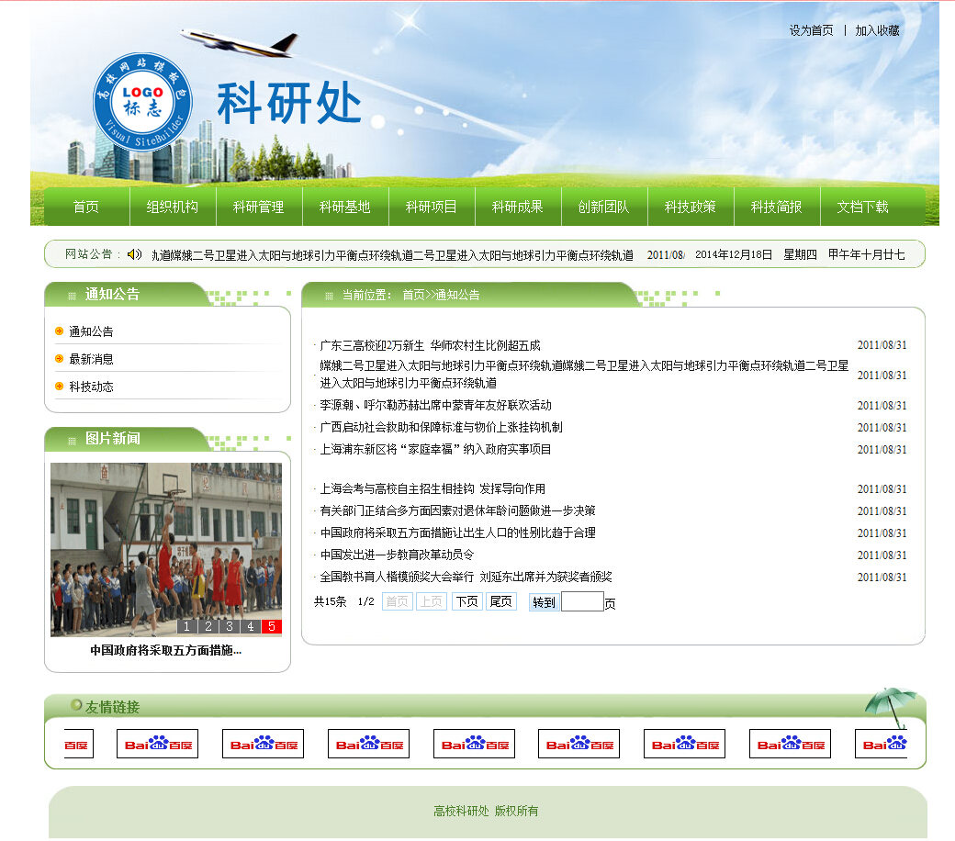Open the sixth Baidu logo link
Viewport: 955px width, 841px height.
click(x=579, y=744)
